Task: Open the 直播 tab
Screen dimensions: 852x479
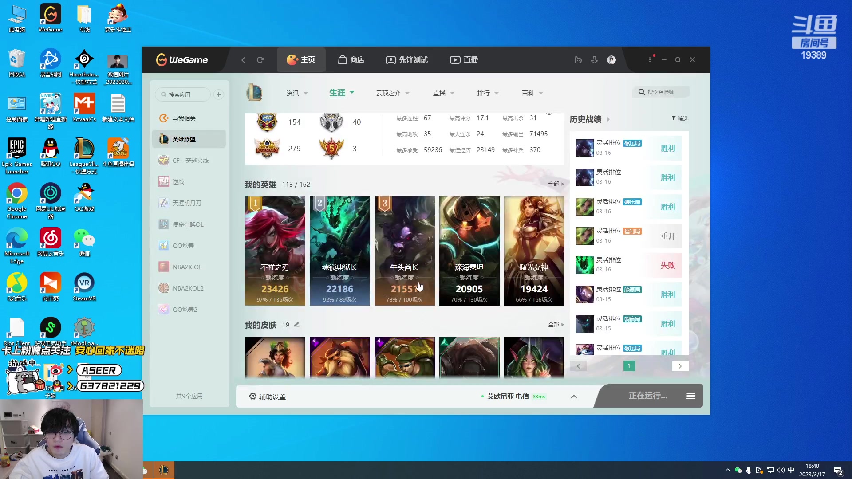Action: coord(463,59)
